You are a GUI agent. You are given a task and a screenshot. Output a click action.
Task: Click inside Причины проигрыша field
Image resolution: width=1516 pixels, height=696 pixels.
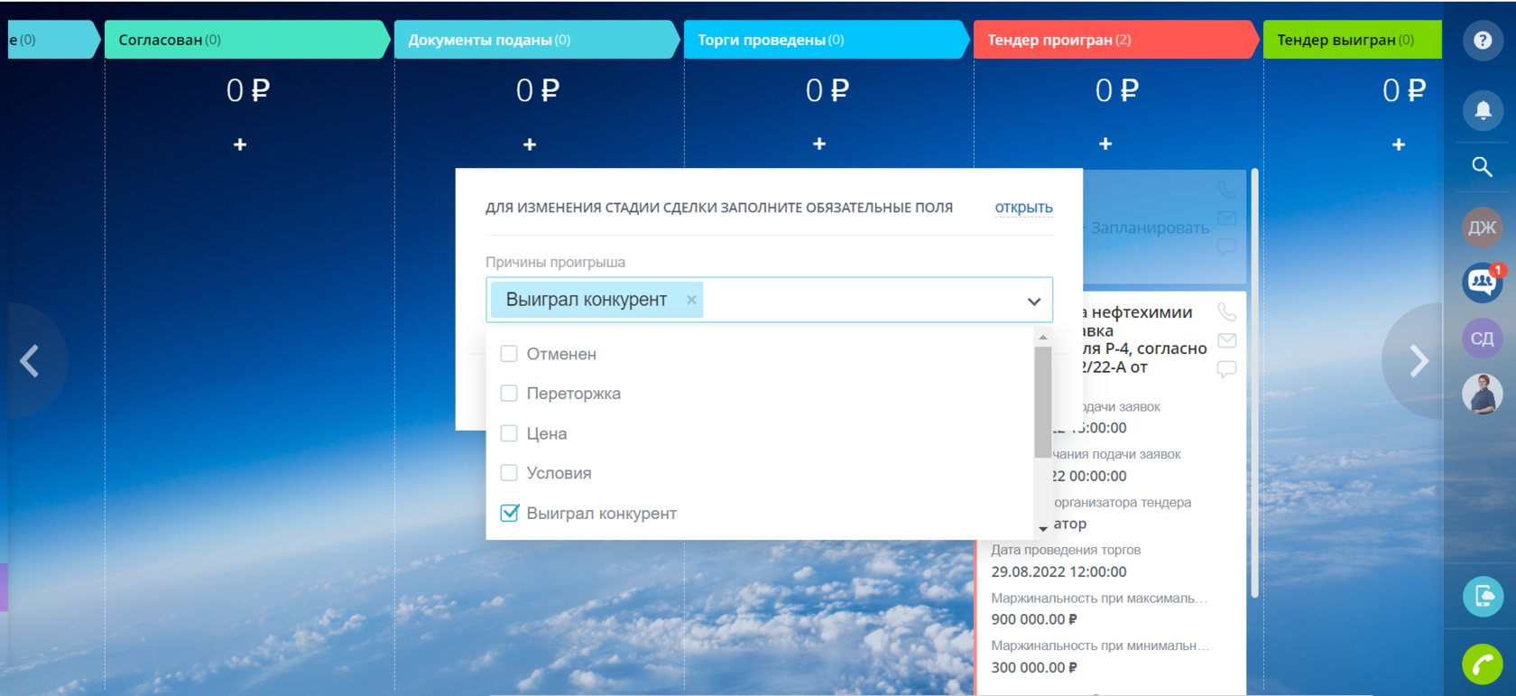pos(770,300)
